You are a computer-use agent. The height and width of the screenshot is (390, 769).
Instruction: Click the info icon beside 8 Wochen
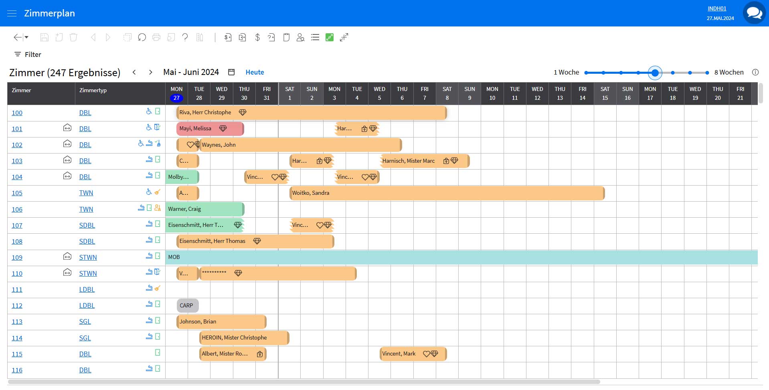click(755, 72)
